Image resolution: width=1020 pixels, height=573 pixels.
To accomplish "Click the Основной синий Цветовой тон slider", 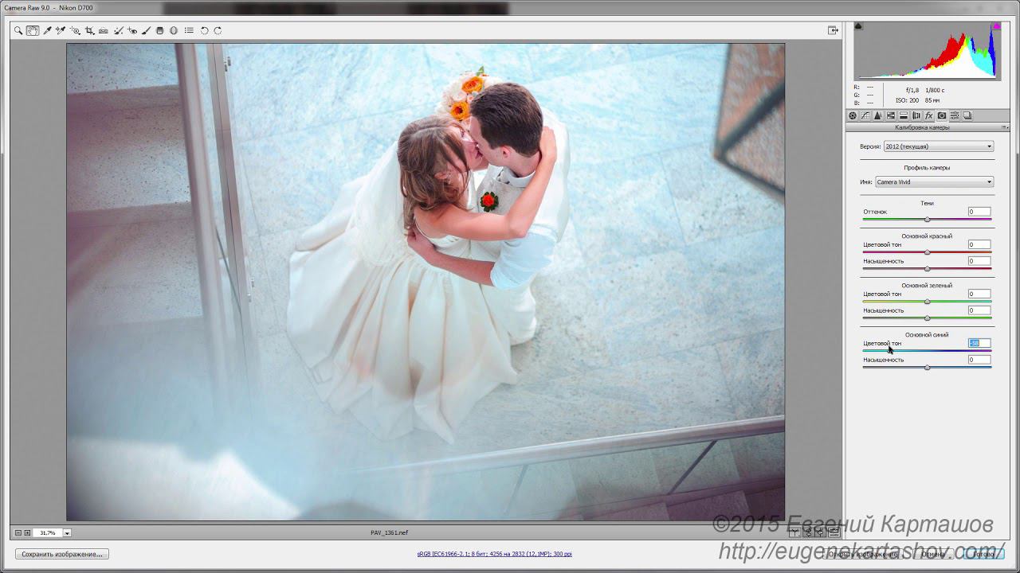I will 927,351.
